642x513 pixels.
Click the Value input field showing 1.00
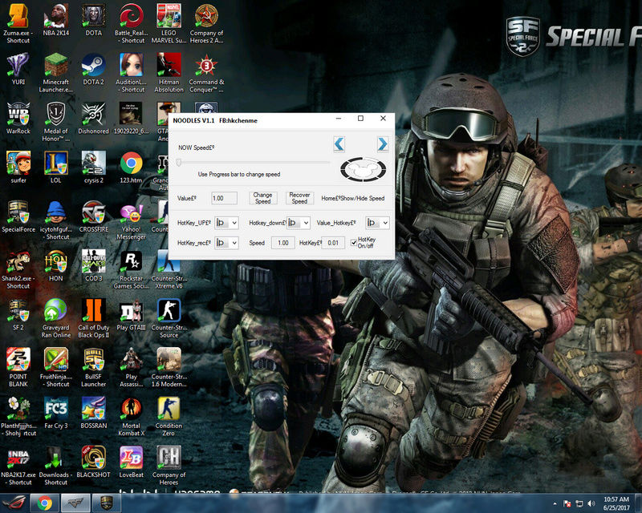pos(224,198)
